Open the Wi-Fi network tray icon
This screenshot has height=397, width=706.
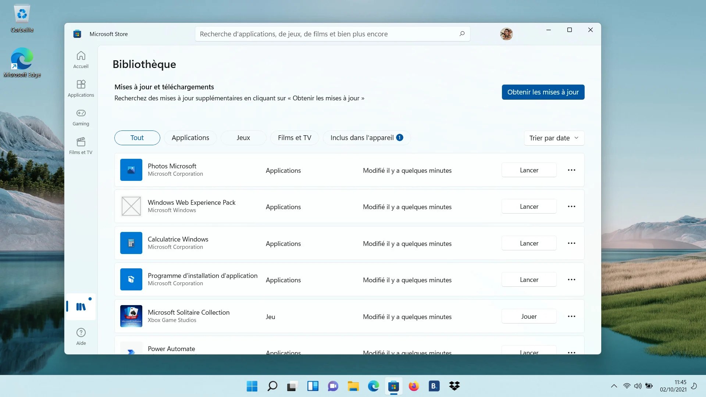click(627, 386)
